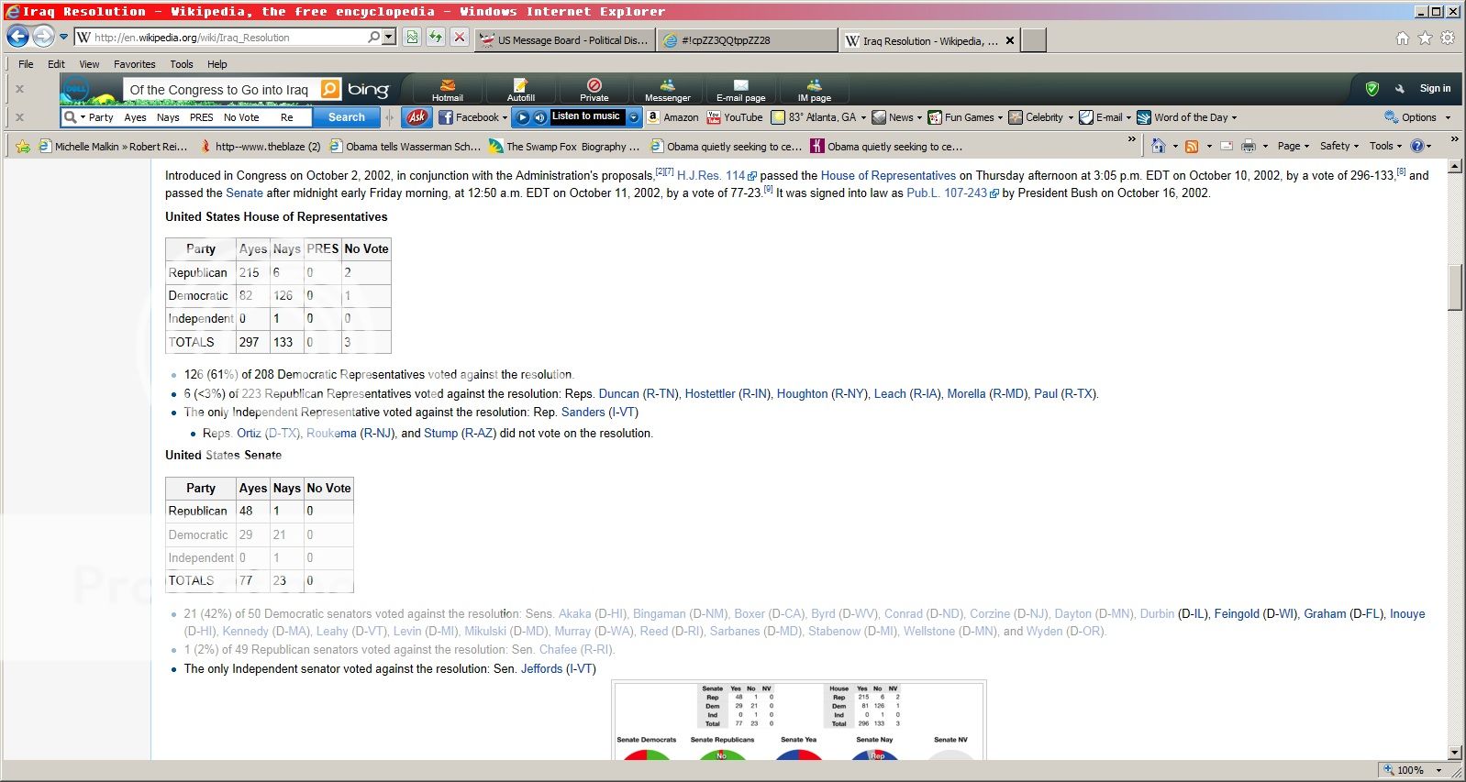The width and height of the screenshot is (1466, 782).
Task: Click the Stop loading red X icon
Action: pyautogui.click(x=460, y=38)
